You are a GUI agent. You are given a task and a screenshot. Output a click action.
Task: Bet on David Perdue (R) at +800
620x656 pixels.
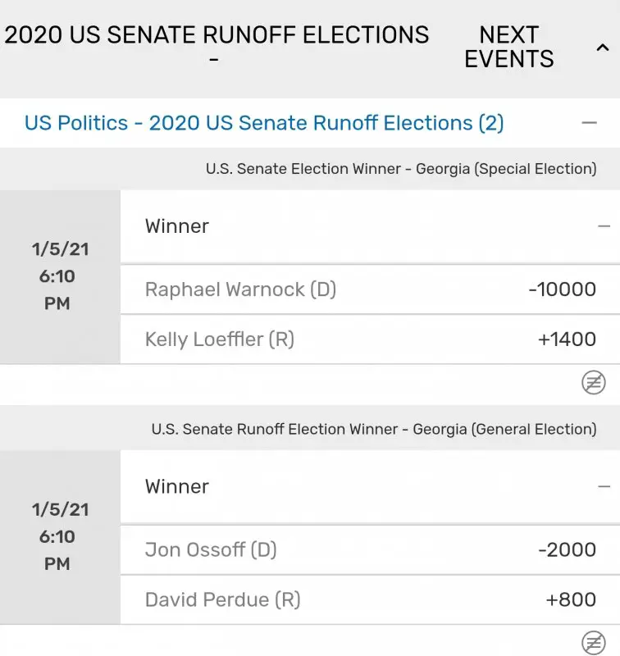370,600
